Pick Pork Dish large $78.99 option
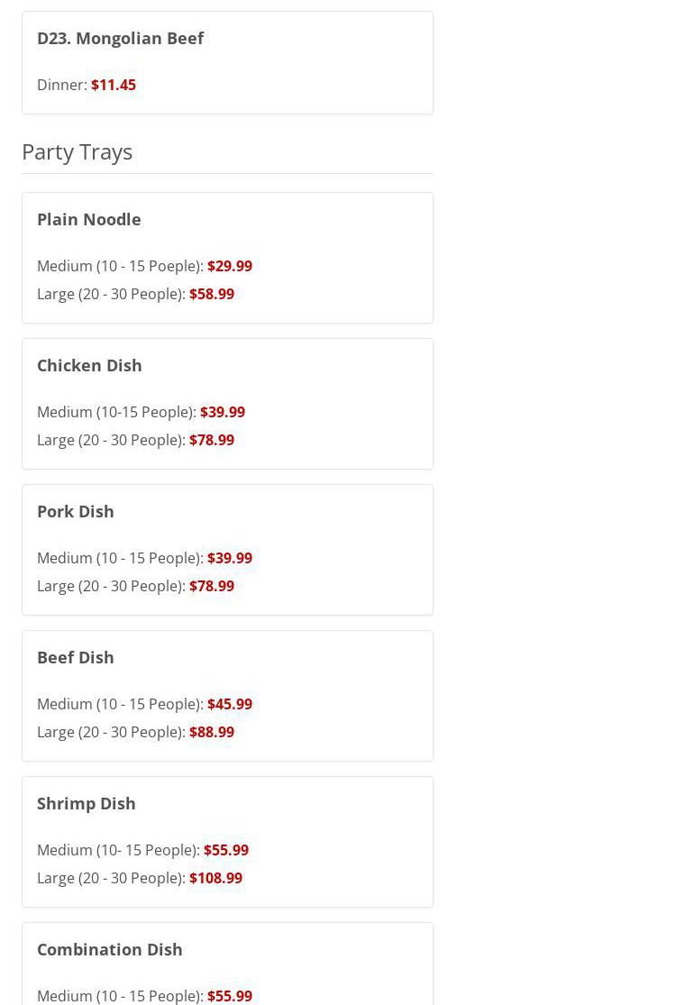 coord(211,586)
